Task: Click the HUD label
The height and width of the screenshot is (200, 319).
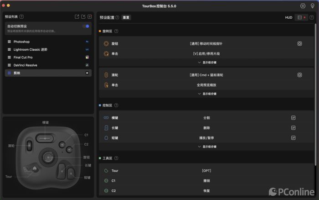Action: pos(288,17)
